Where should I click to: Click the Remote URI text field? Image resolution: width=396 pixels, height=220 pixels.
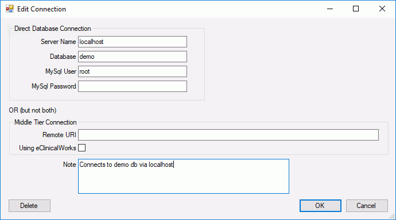pyautogui.click(x=228, y=135)
